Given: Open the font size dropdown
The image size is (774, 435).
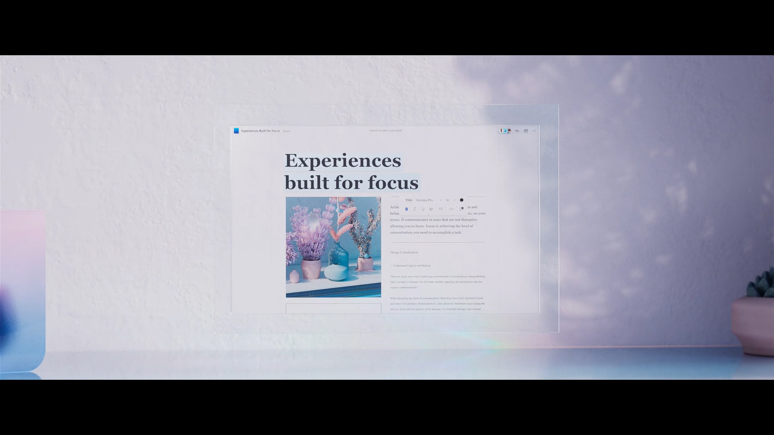Looking at the screenshot, I should (x=451, y=200).
